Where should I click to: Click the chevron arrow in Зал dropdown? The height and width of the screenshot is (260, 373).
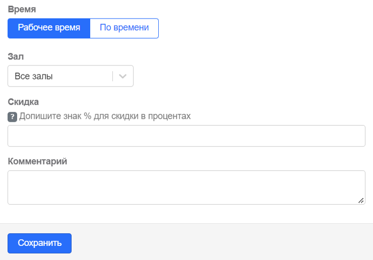coord(123,76)
